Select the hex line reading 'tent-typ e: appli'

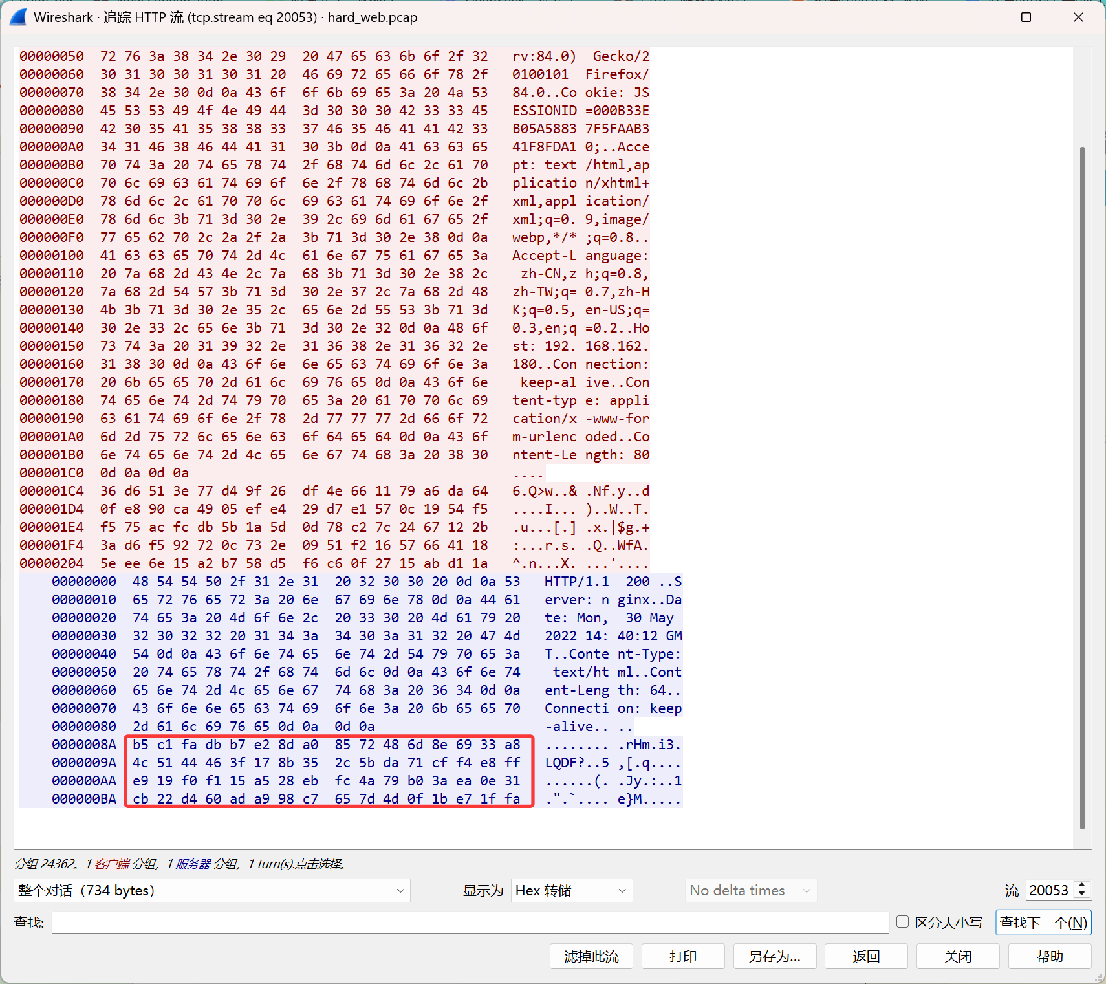pyautogui.click(x=334, y=400)
